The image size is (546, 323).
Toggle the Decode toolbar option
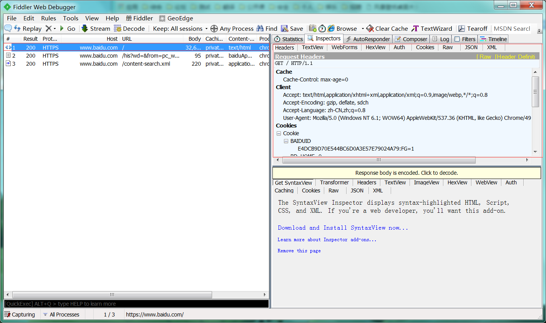[129, 28]
